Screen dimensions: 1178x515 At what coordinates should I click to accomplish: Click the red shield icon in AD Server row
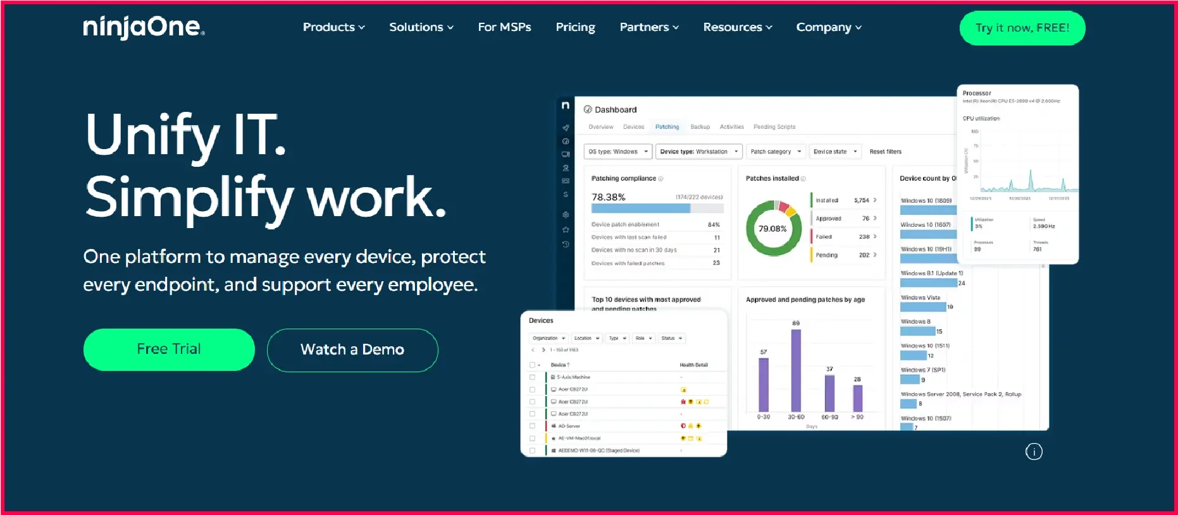(683, 426)
